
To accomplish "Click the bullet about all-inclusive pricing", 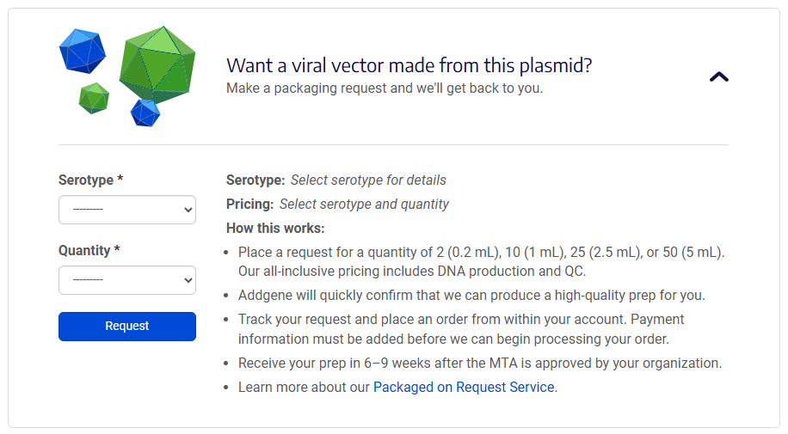I will (x=481, y=261).
